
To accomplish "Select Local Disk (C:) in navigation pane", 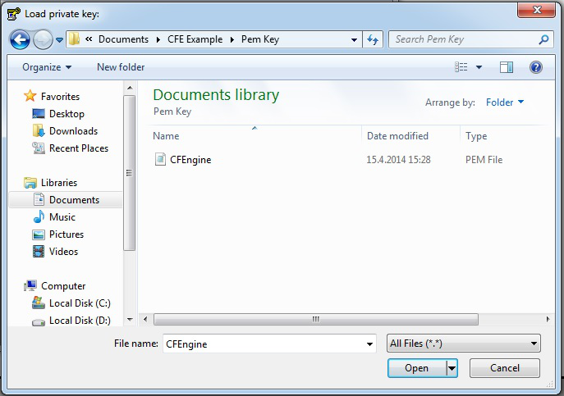I will click(x=80, y=303).
